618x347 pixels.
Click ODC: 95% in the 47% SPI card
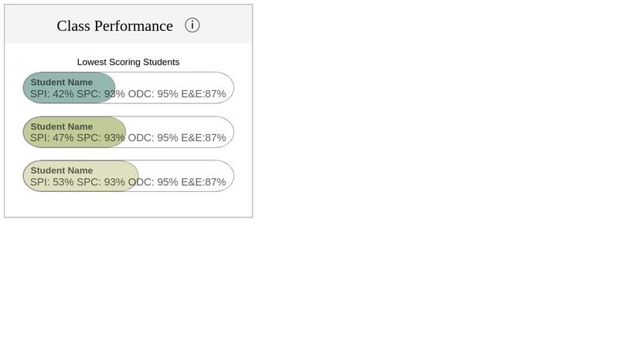[153, 138]
